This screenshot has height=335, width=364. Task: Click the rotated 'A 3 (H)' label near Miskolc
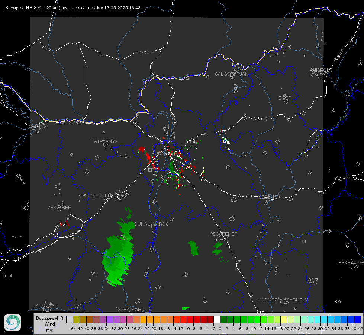point(339,55)
